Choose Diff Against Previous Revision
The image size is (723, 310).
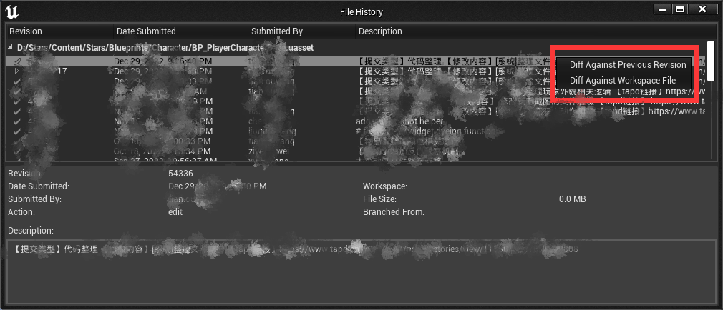[x=627, y=65]
